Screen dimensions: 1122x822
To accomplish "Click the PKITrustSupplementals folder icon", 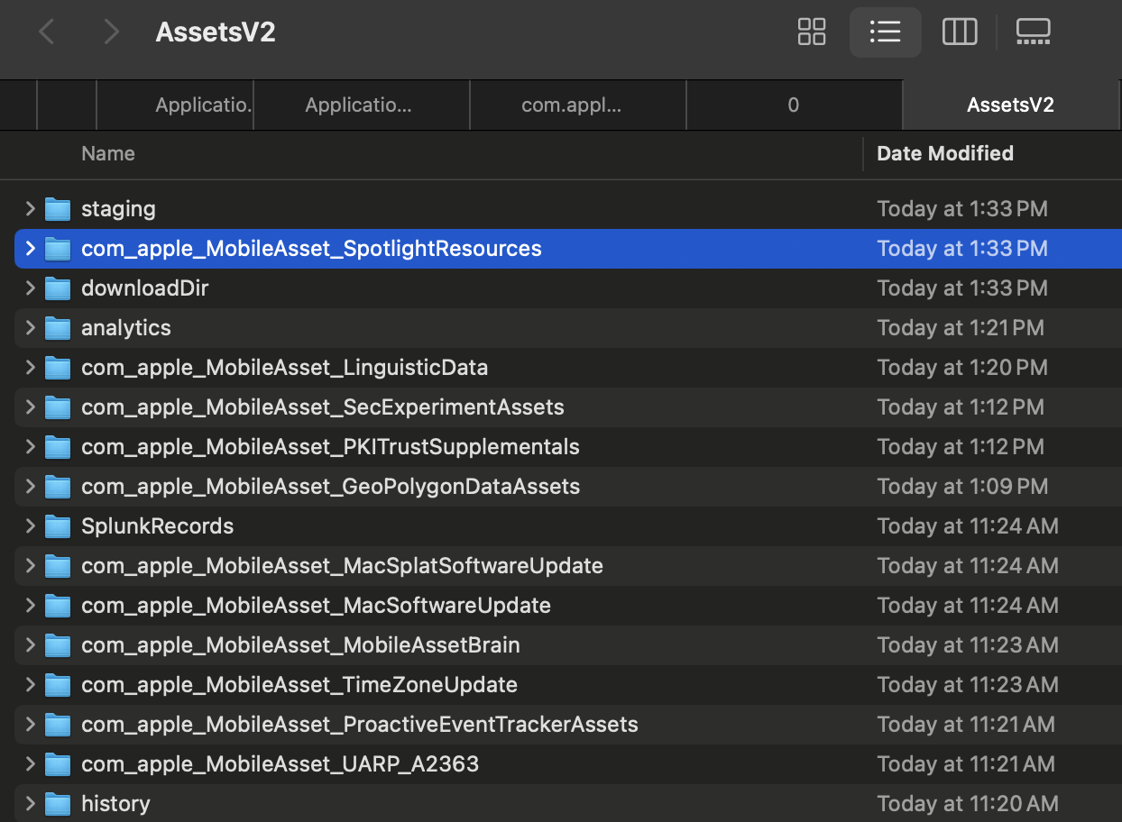I will point(58,447).
